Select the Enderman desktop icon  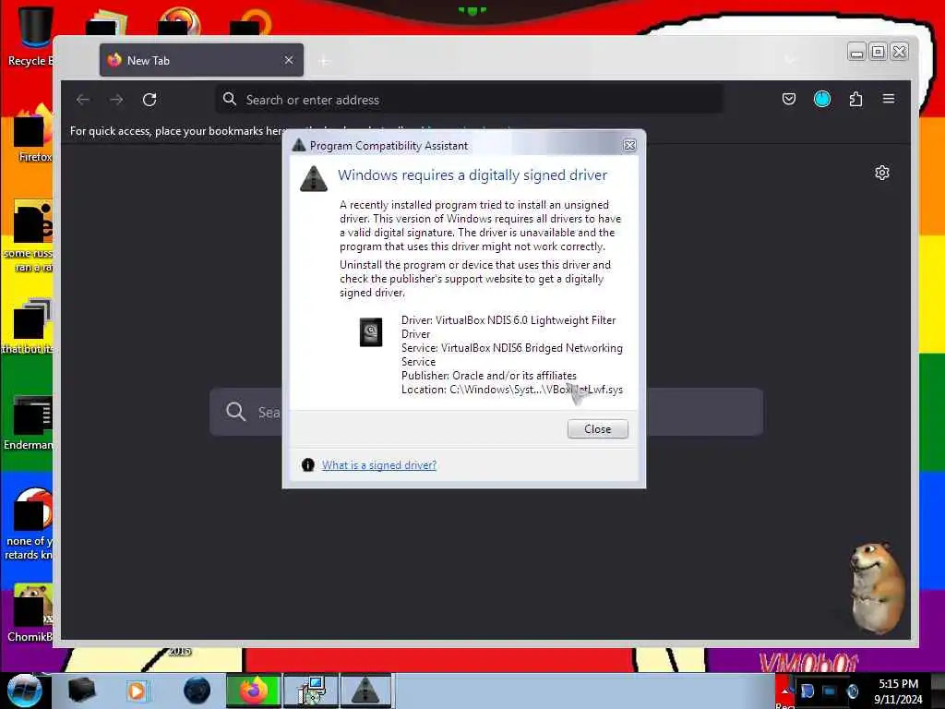[x=30, y=422]
